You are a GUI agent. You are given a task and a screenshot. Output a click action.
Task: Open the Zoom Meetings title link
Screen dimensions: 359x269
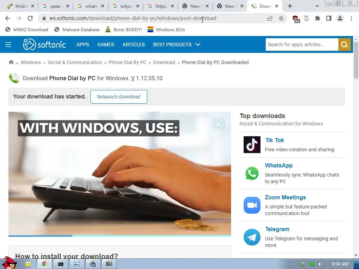[x=285, y=197]
